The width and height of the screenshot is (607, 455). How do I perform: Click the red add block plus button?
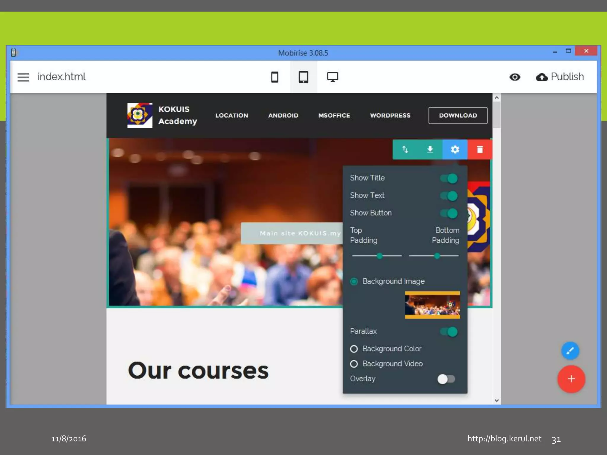pyautogui.click(x=571, y=379)
